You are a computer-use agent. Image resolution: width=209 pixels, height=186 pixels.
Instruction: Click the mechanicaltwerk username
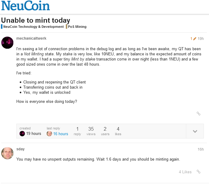[31, 38]
